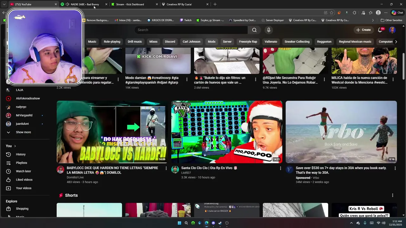Image resolution: width=406 pixels, height=228 pixels.
Task: Mute the NADIE SABE Bad Bunny tab audio
Action: click(68, 4)
